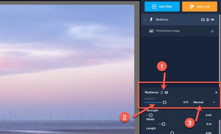Select the Photoshop-image layer row

pyautogui.click(x=179, y=31)
